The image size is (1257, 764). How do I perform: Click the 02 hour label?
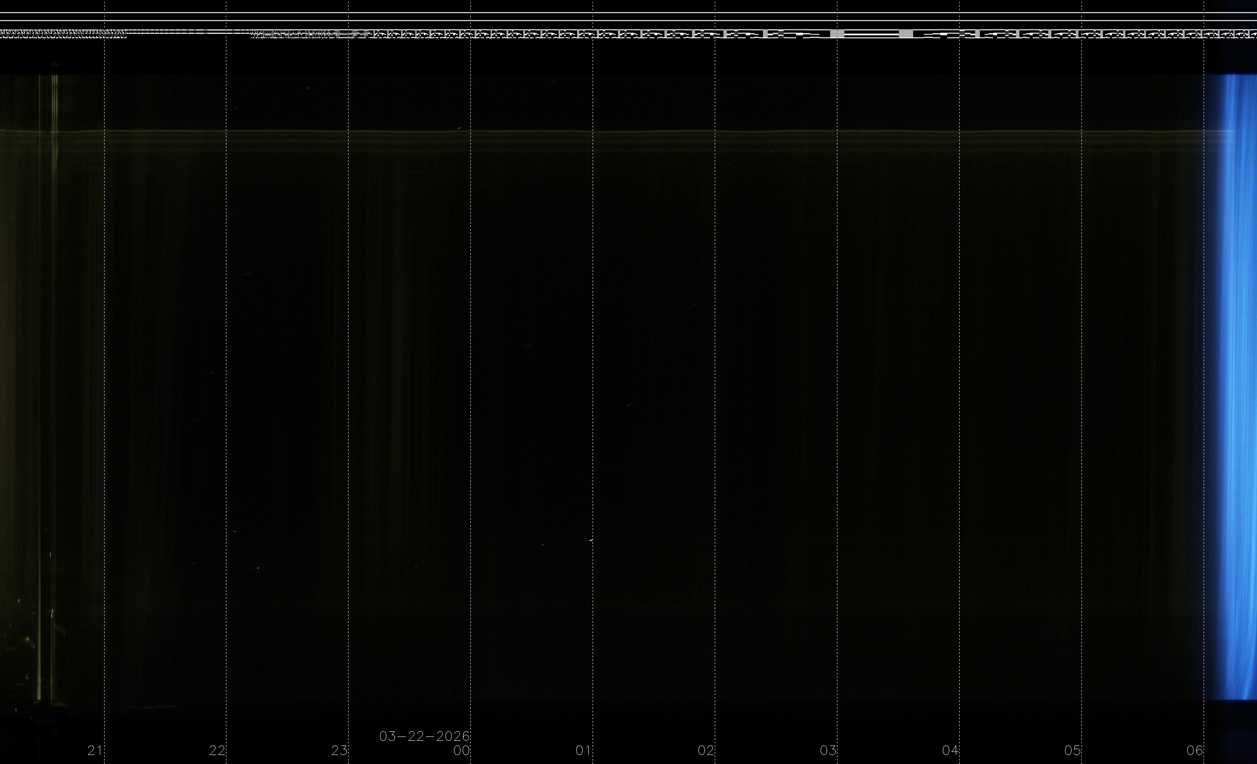(706, 750)
